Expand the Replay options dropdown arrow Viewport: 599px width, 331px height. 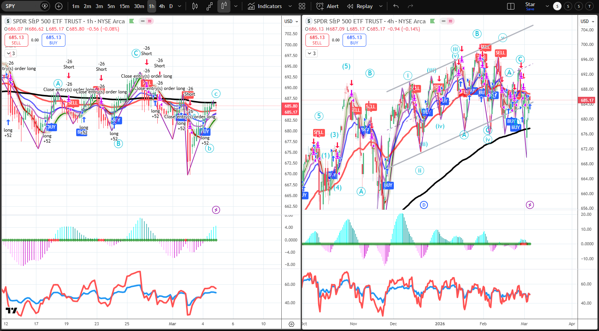(x=381, y=6)
